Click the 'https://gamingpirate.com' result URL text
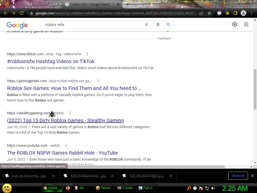 (27, 81)
